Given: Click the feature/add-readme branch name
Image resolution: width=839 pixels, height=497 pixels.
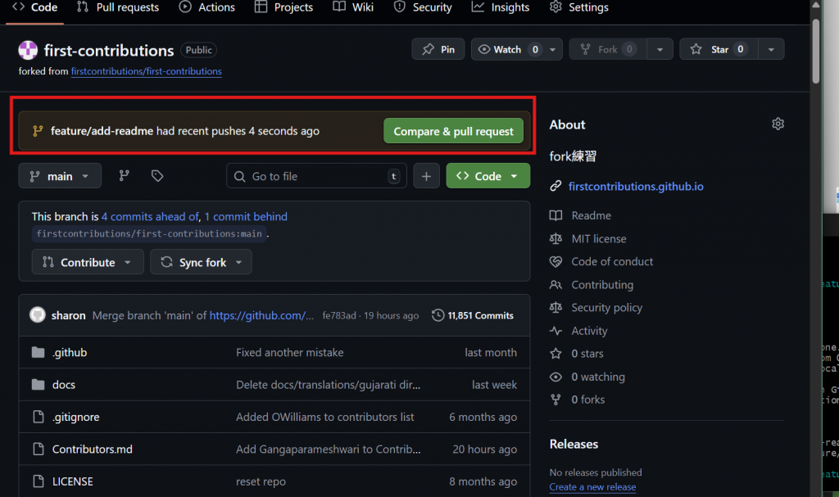Looking at the screenshot, I should [102, 131].
